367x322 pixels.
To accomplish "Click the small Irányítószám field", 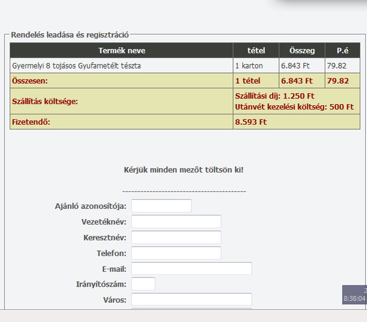I will click(143, 284).
